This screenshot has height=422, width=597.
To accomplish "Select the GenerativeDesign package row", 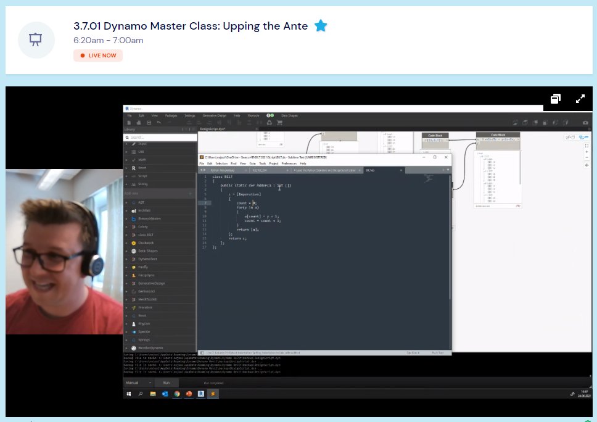I will tap(160, 283).
